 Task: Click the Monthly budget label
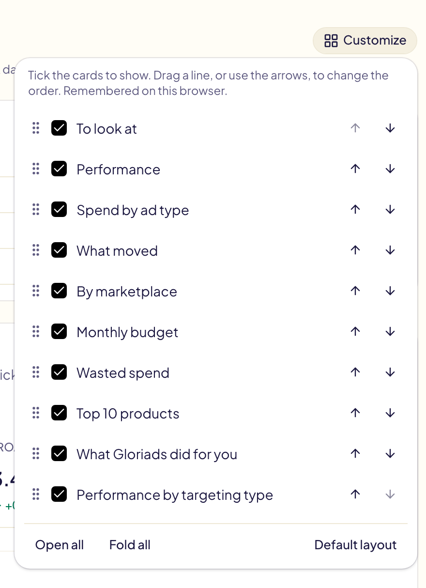[127, 332]
